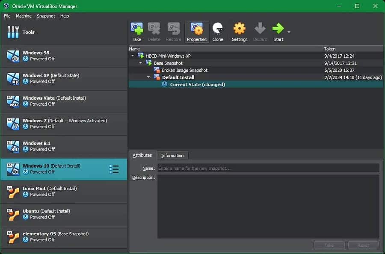Start the VM with green arrow
The height and width of the screenshot is (254, 385).
coord(278,32)
